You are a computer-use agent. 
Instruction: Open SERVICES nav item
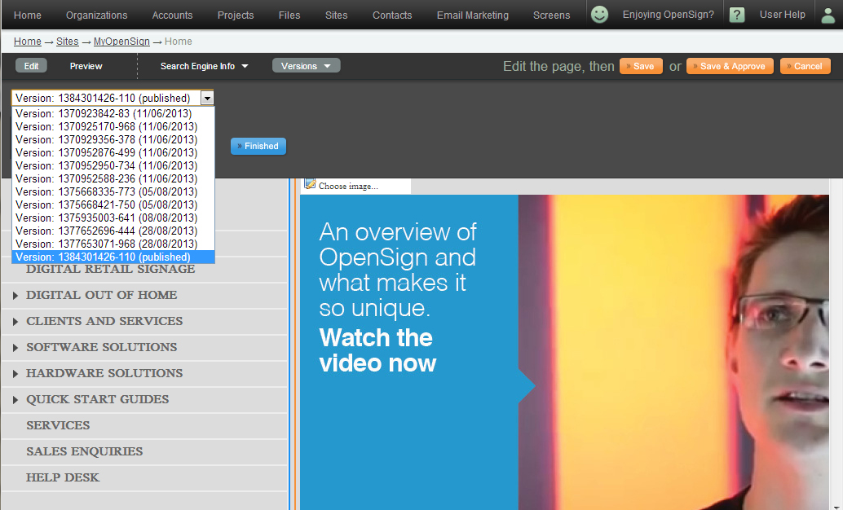(58, 425)
